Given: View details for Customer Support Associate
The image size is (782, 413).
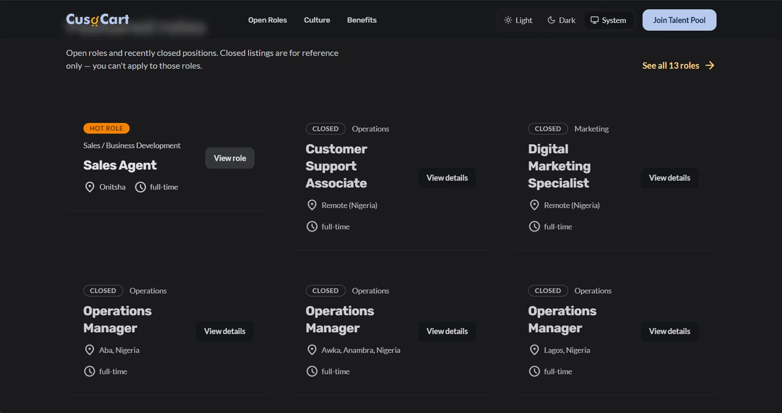Looking at the screenshot, I should [447, 178].
